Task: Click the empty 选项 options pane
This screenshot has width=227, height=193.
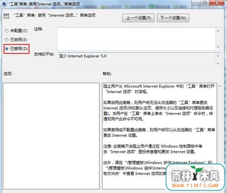Action: [51, 136]
